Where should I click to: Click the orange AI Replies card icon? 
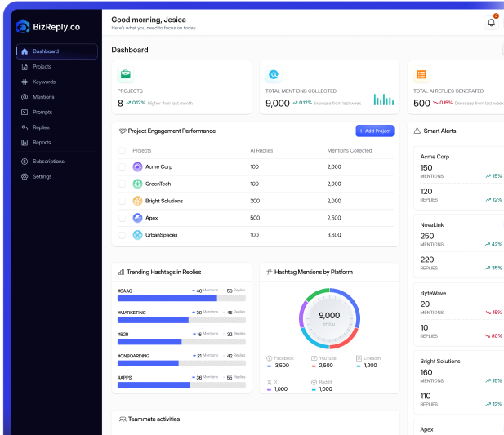pyautogui.click(x=421, y=74)
